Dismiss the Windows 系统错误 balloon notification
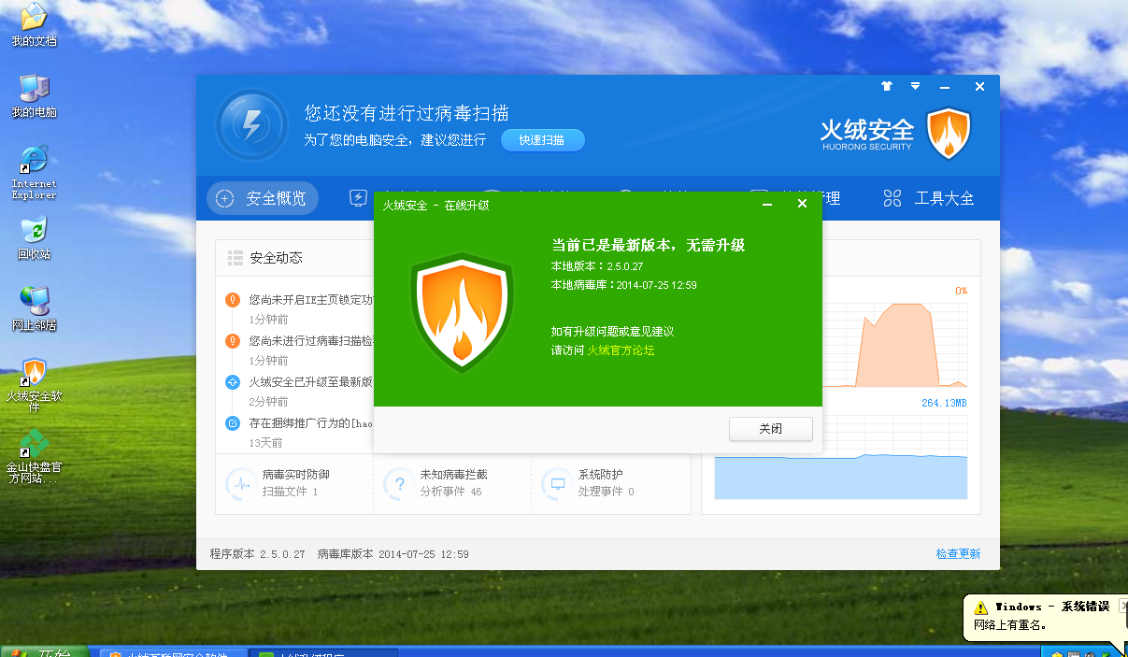 coord(1121,606)
